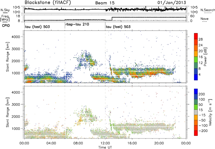Select the "Power [dB]" colorbar title
Viewport: 215px width, 149px height.
[205, 57]
